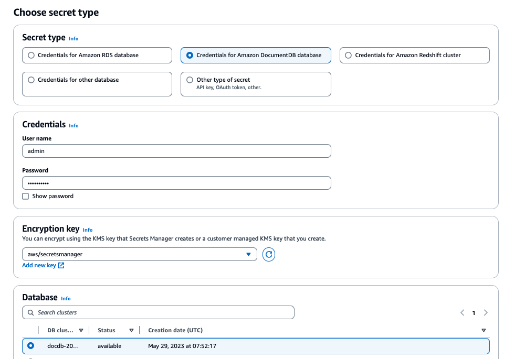Follow the Add new key link
This screenshot has height=359, width=525.
[39, 265]
